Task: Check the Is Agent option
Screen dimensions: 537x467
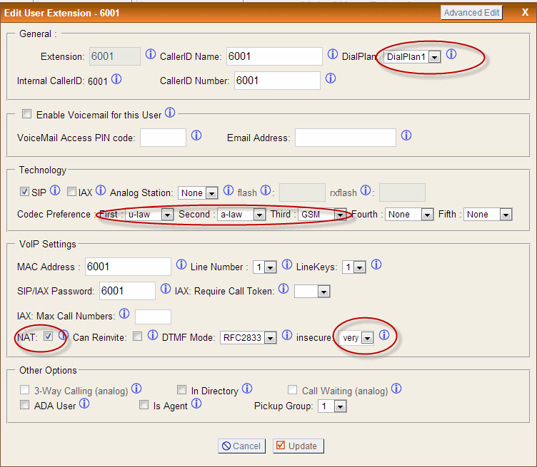Action: pyautogui.click(x=144, y=405)
